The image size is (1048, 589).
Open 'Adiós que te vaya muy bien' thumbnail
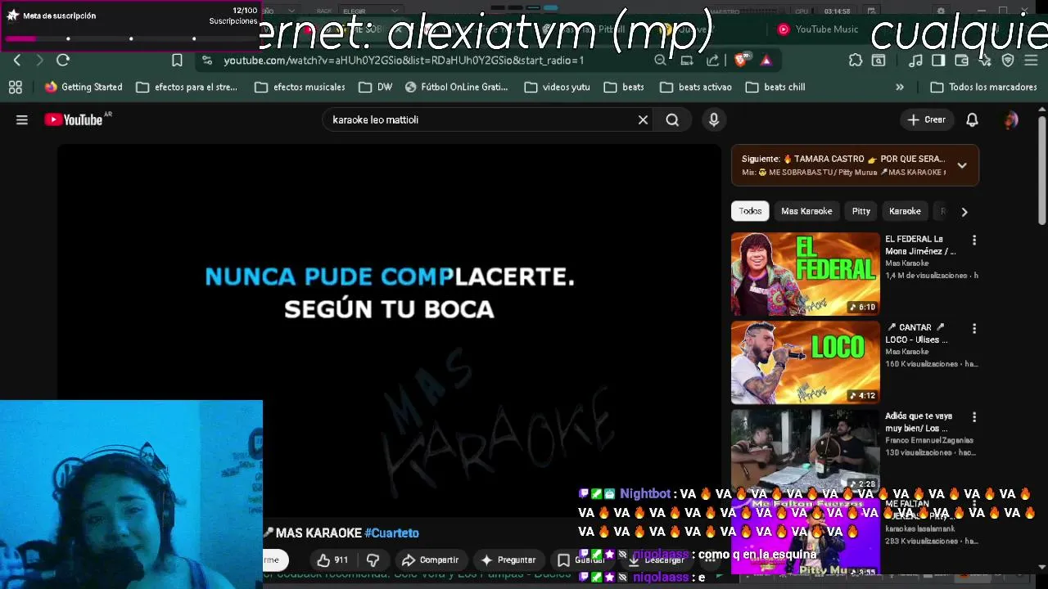806,451
